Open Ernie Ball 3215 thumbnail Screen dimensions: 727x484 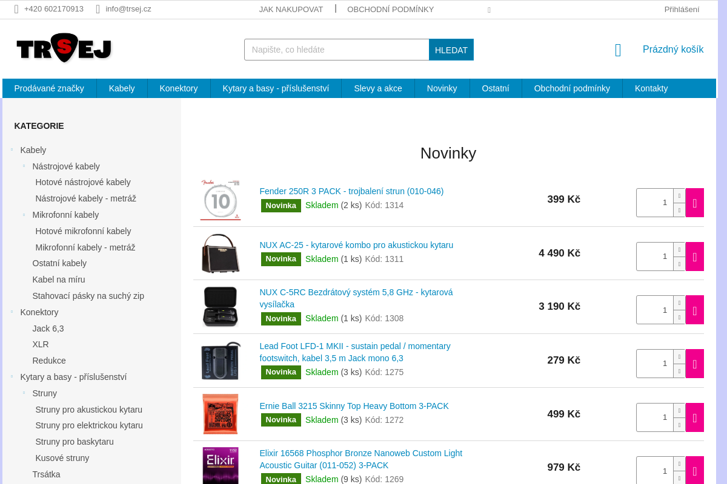pos(221,414)
